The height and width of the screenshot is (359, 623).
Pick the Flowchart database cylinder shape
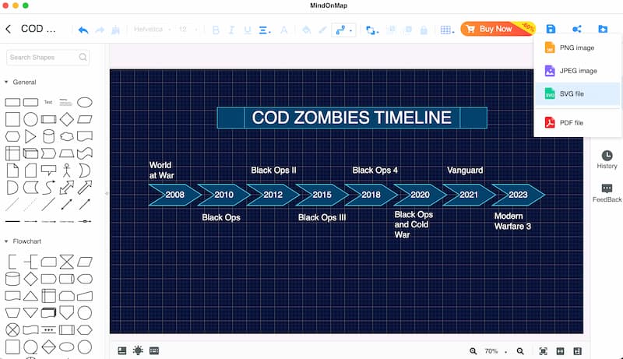(x=12, y=279)
